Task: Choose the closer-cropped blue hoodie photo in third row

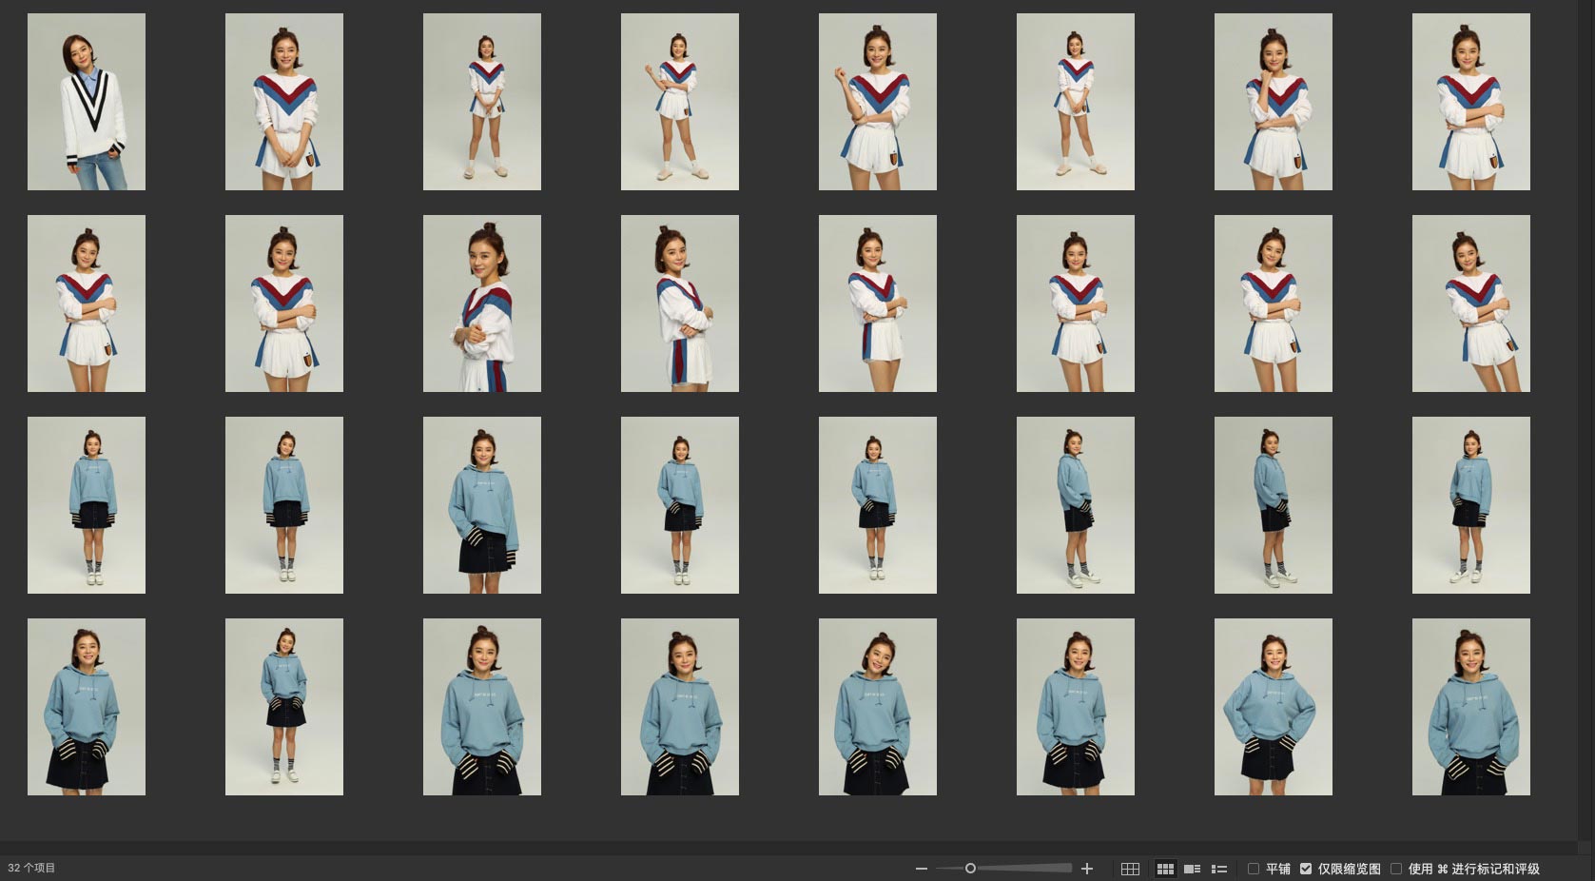Action: [482, 505]
